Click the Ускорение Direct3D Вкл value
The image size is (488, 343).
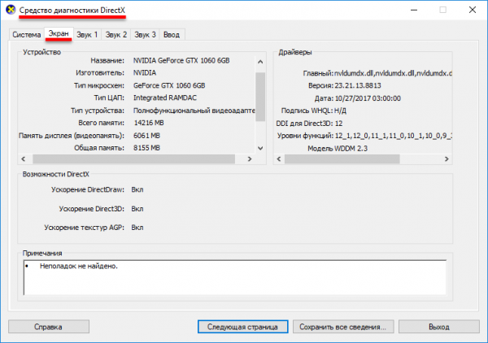coord(137,209)
